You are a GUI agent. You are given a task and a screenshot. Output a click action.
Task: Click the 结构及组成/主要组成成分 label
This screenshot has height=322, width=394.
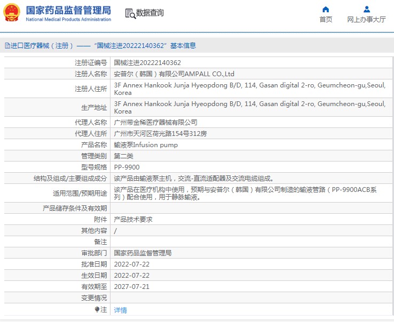[x=70, y=179]
